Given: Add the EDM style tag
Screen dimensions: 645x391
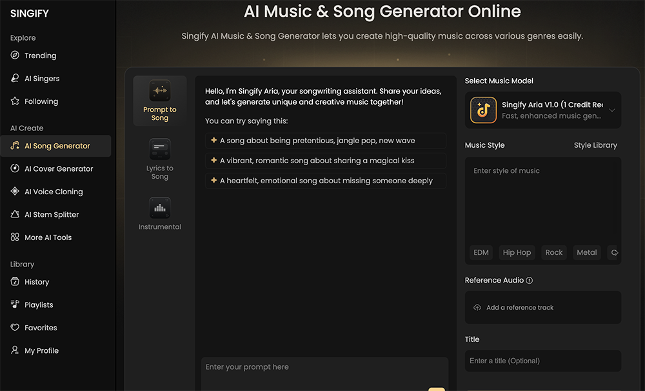Looking at the screenshot, I should point(481,252).
